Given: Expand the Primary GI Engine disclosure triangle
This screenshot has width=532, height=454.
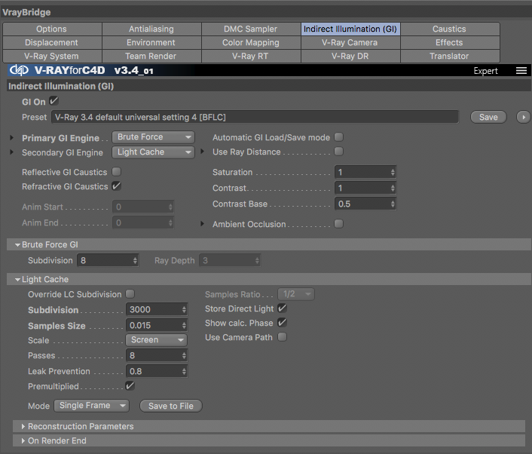Looking at the screenshot, I should [x=11, y=137].
